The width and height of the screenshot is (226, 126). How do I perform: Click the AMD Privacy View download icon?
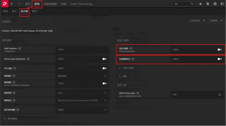(x=220, y=94)
